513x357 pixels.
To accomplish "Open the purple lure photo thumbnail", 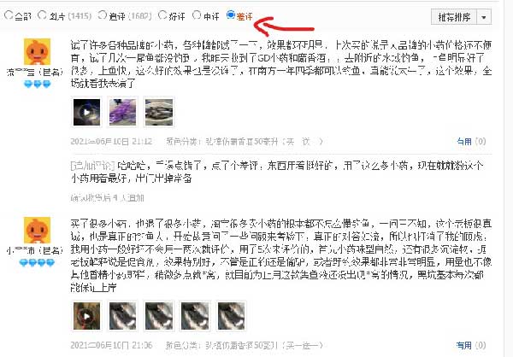I will (x=122, y=112).
